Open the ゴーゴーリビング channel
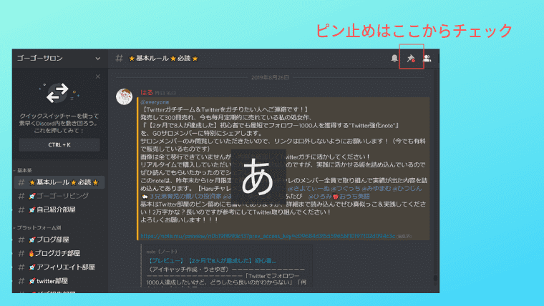Screen dimensions: 544x306 tap(59, 196)
